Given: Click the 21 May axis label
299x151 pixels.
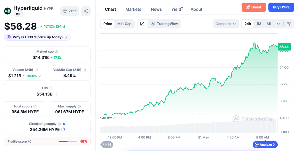Looking at the screenshot, I should pyautogui.click(x=203, y=137).
